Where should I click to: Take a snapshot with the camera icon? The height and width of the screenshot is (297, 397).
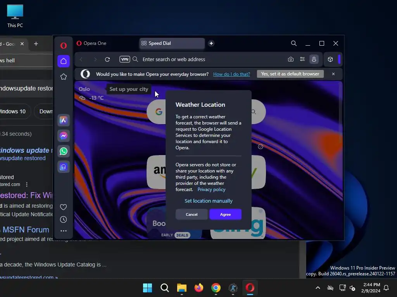pyautogui.click(x=291, y=59)
